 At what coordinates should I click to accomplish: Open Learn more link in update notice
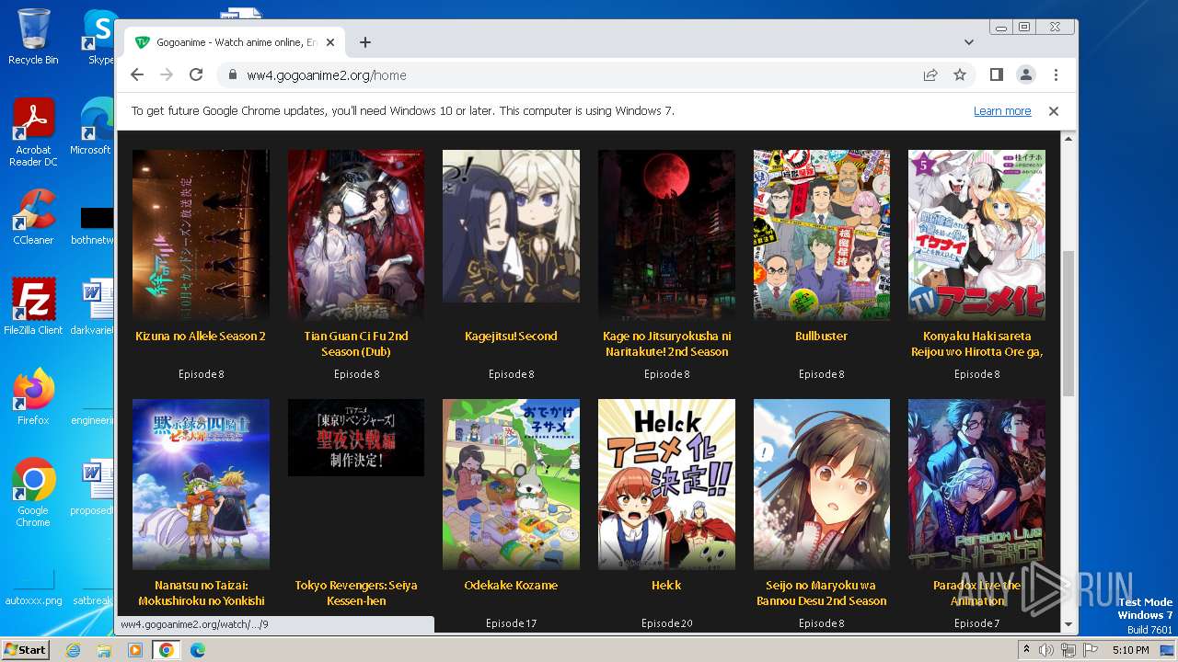pos(1002,111)
